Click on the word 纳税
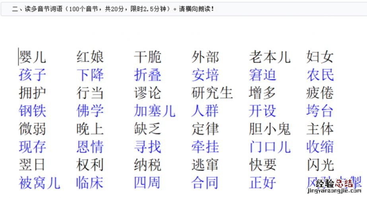The width and height of the screenshot is (367, 198). [148, 165]
